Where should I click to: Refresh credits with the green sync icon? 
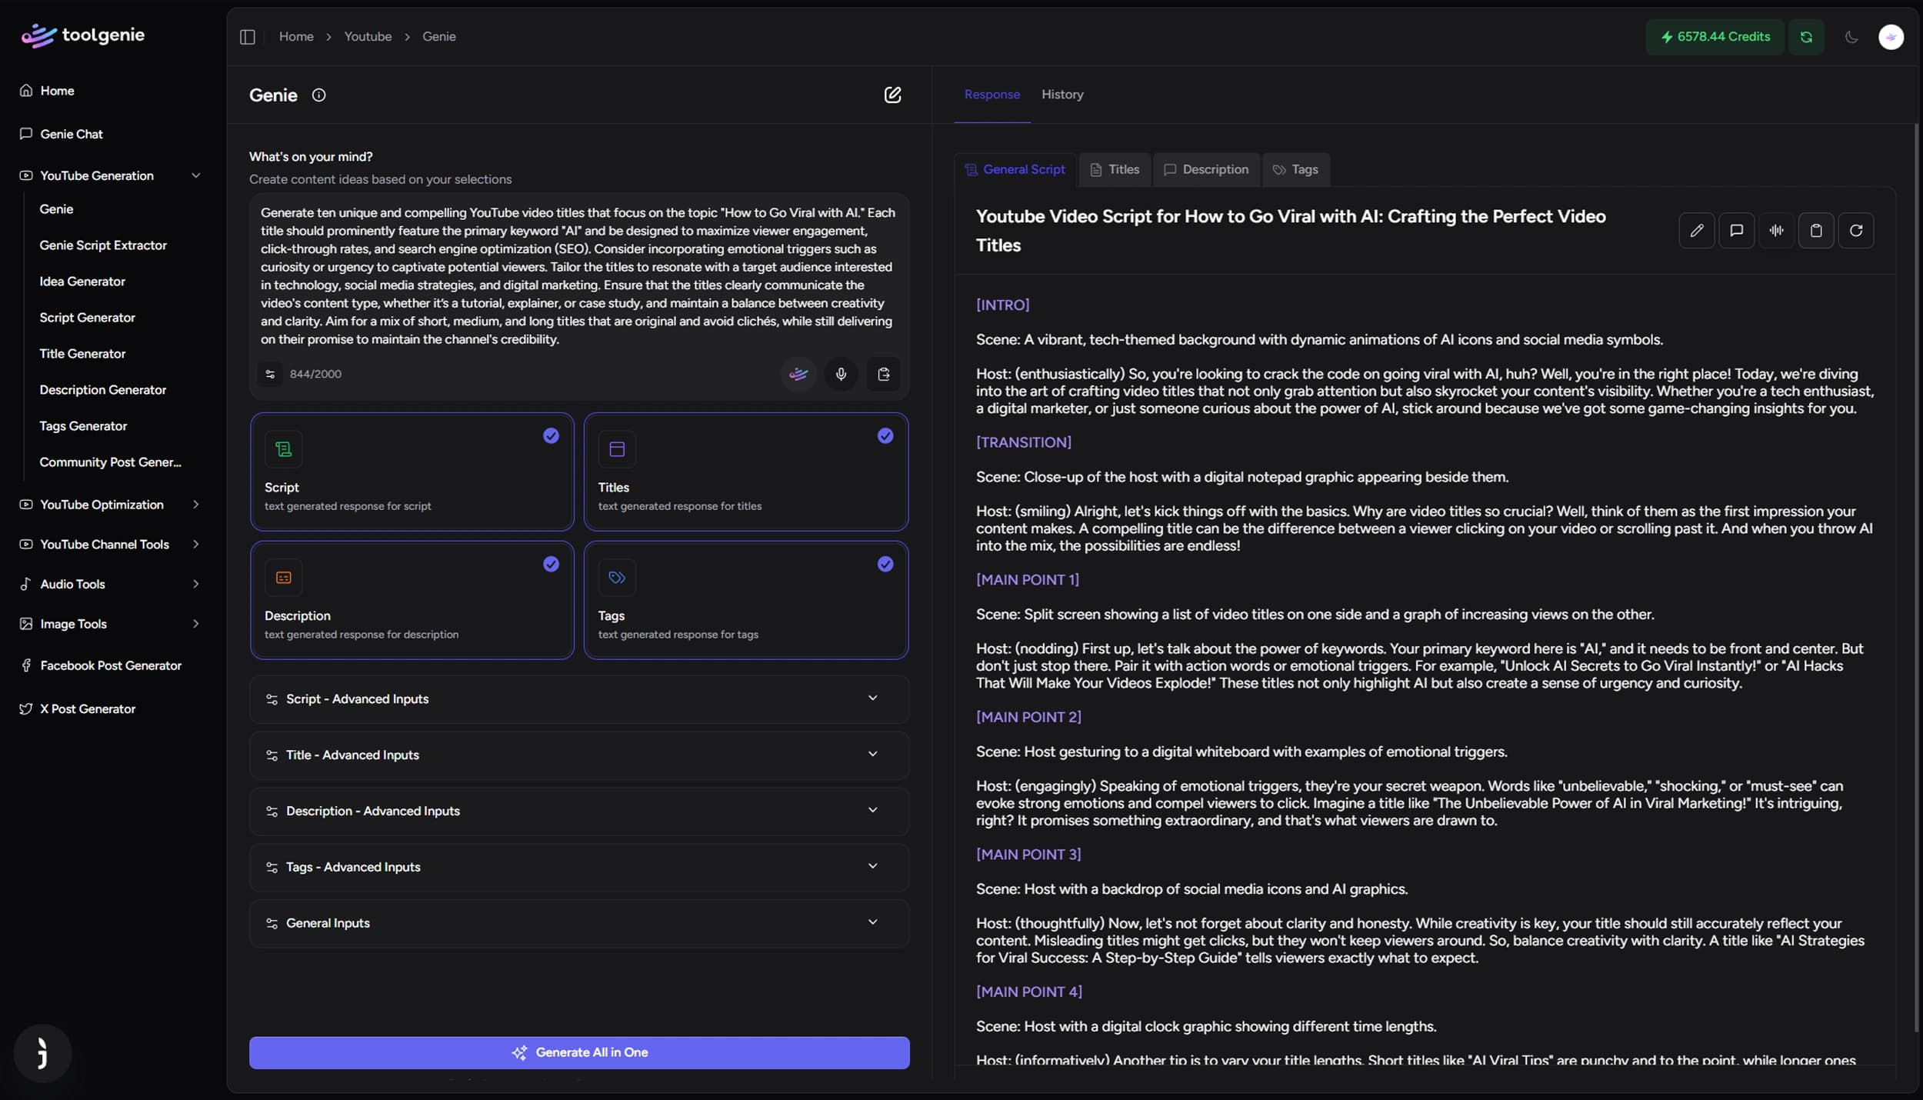(1806, 37)
